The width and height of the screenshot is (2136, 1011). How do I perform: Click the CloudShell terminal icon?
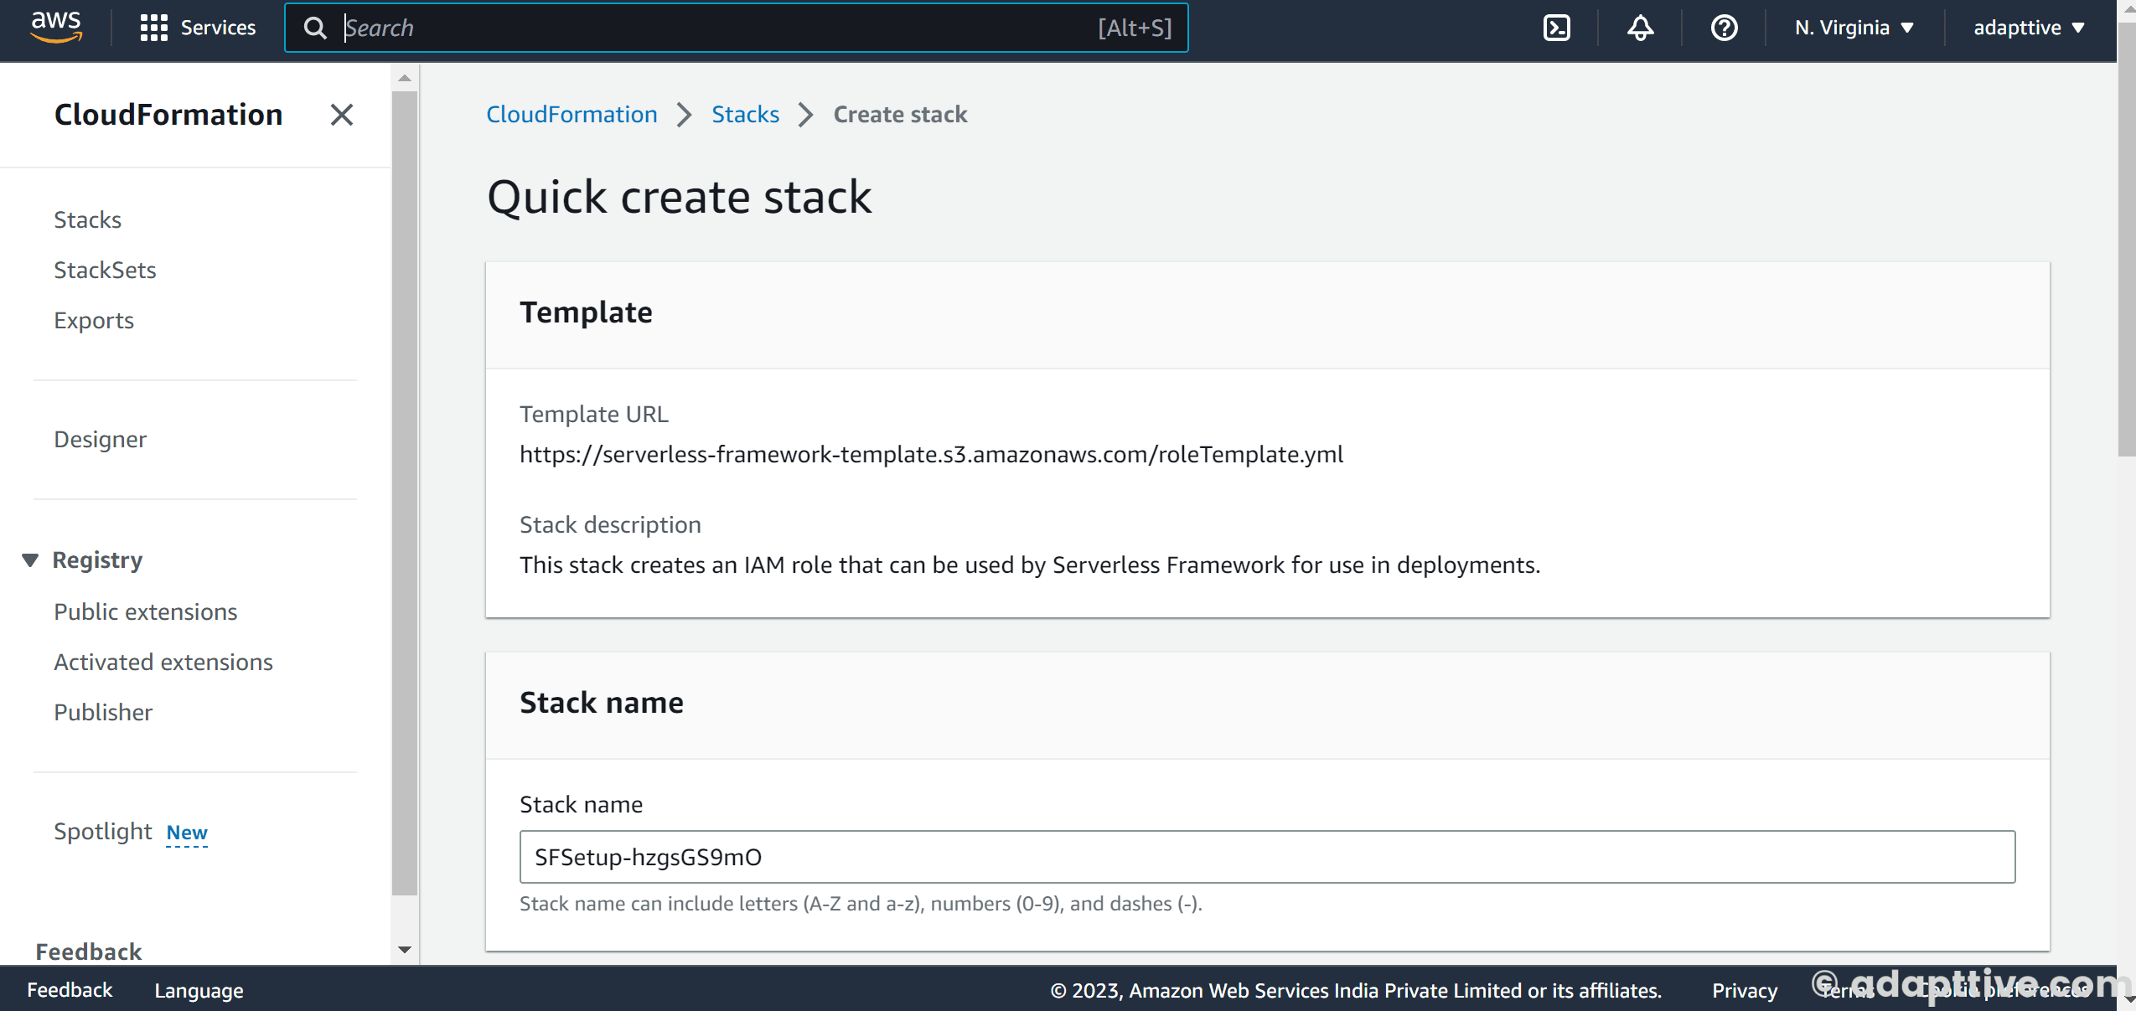(1557, 28)
